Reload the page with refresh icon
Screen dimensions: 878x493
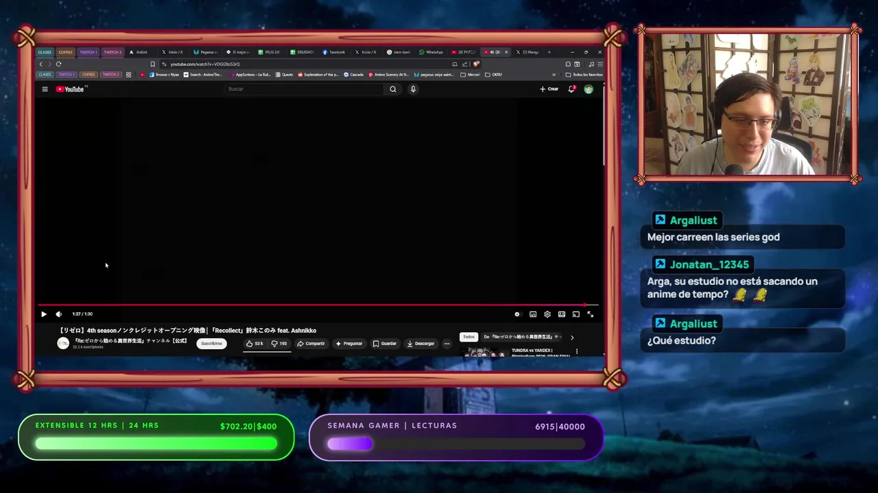tap(58, 64)
